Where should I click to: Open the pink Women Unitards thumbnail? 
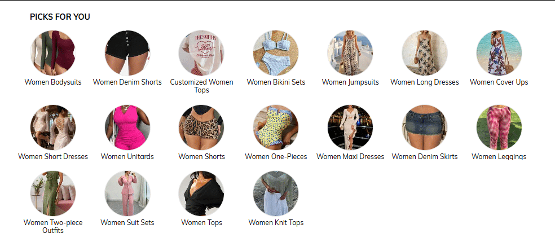127,127
